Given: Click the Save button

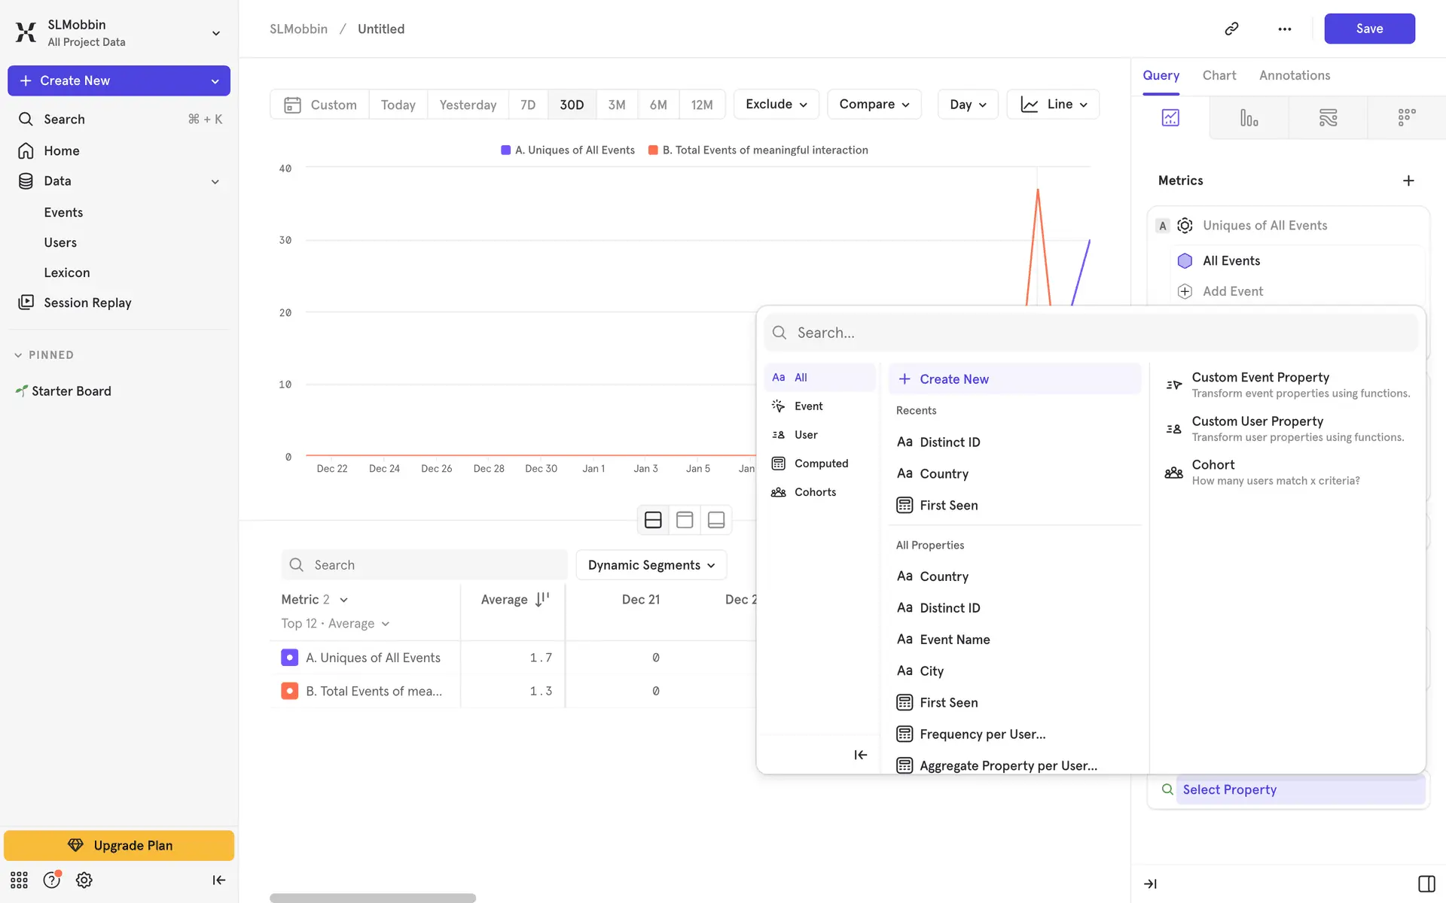Looking at the screenshot, I should [1368, 29].
